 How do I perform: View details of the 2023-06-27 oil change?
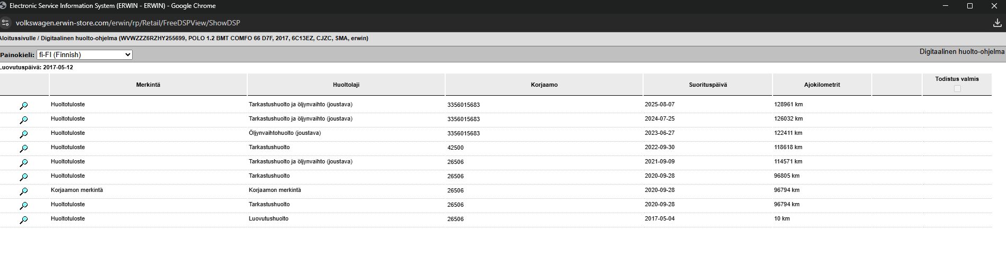pos(24,134)
